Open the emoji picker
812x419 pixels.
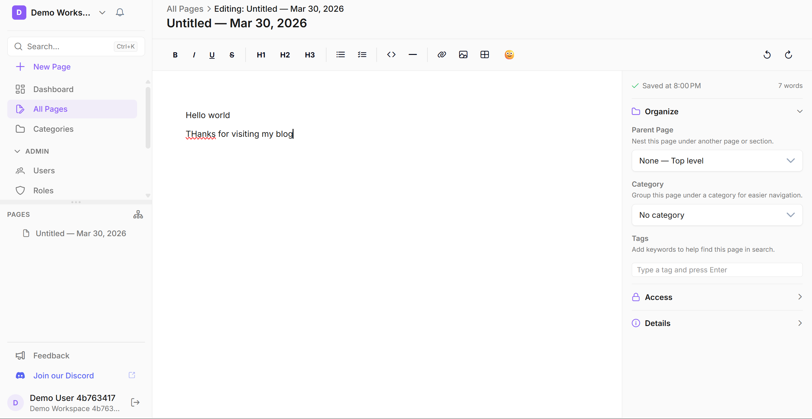click(x=509, y=55)
